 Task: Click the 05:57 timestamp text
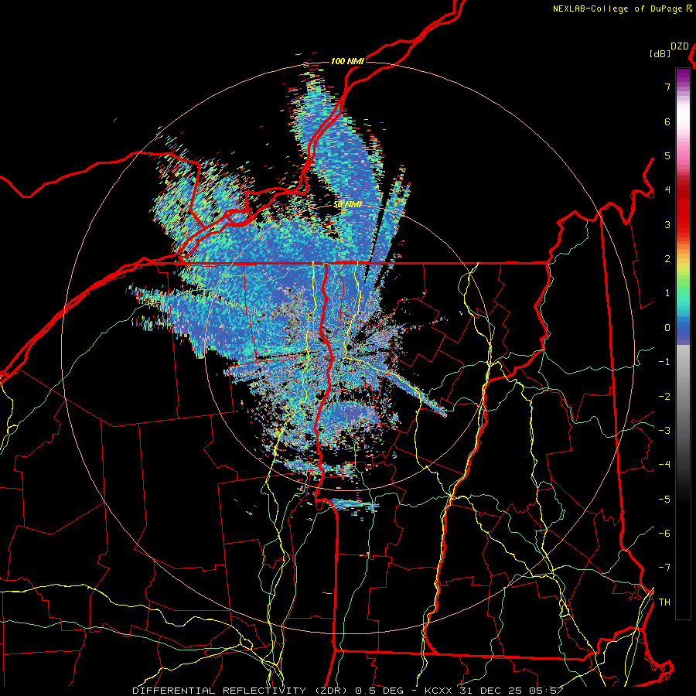coord(546,691)
